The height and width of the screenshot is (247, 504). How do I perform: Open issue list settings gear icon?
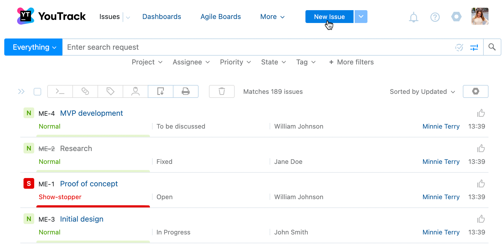click(475, 91)
